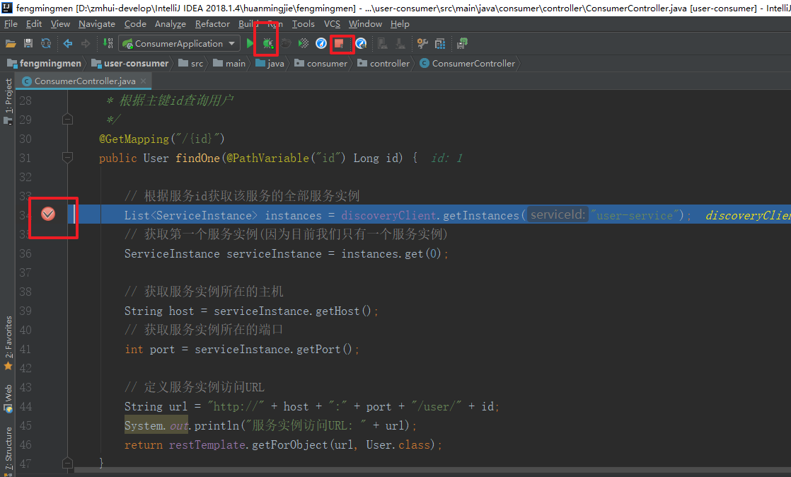Viewport: 791px width, 477px height.
Task: Click the Open folder toolbar icon
Action: [x=11, y=44]
